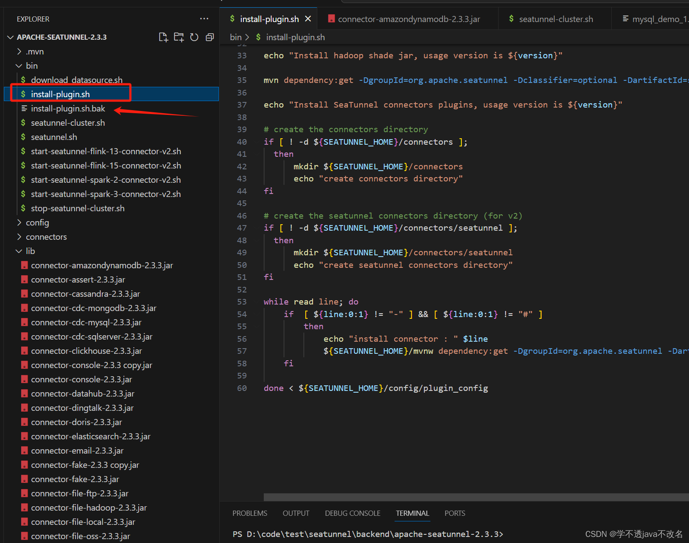The width and height of the screenshot is (689, 543).
Task: Expand the connectors folder
Action: (19, 237)
